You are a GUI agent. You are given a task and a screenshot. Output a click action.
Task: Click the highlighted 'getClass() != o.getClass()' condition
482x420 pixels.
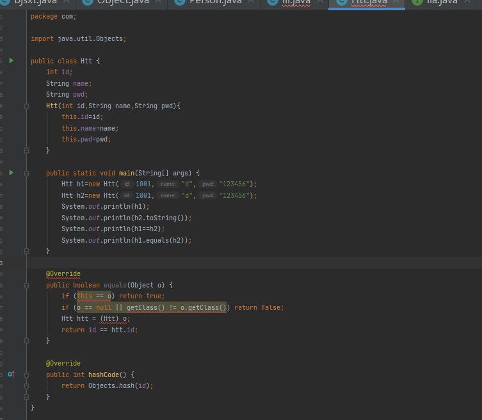coord(177,307)
